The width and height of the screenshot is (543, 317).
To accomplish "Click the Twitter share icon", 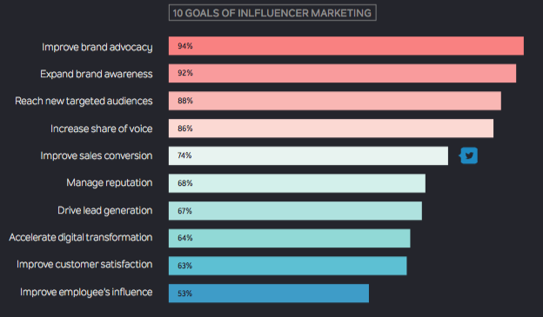I will click(x=469, y=155).
